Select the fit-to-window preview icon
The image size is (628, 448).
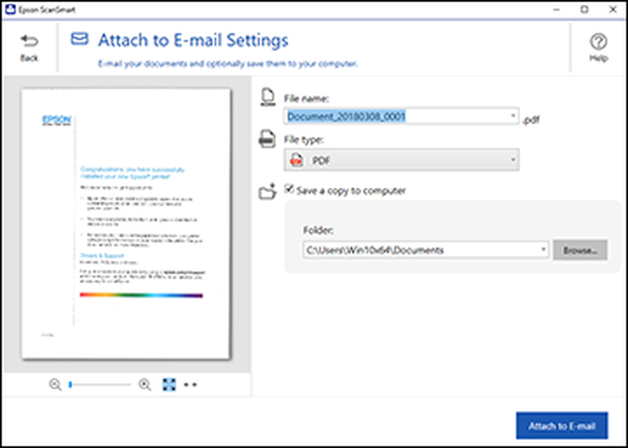click(169, 385)
